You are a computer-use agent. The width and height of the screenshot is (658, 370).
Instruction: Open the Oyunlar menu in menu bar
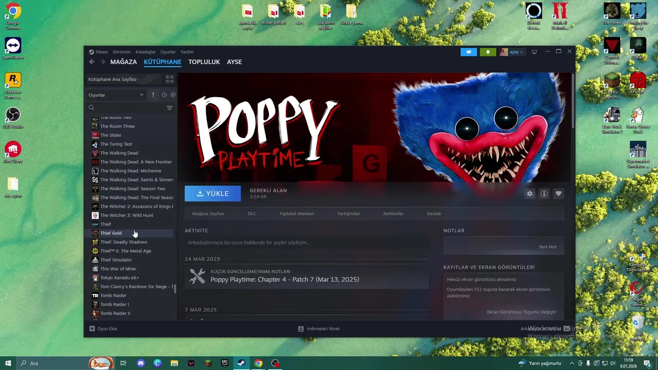tap(168, 52)
